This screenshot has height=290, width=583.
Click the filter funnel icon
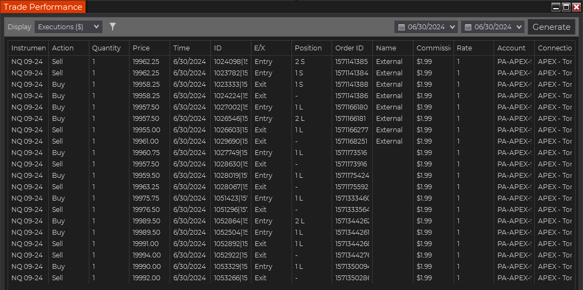[113, 27]
